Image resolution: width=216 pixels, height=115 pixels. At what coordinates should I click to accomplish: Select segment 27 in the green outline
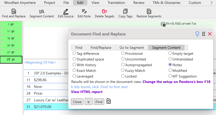[11, 52]
